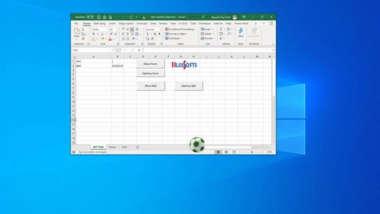Click the Show Form button

(150, 64)
